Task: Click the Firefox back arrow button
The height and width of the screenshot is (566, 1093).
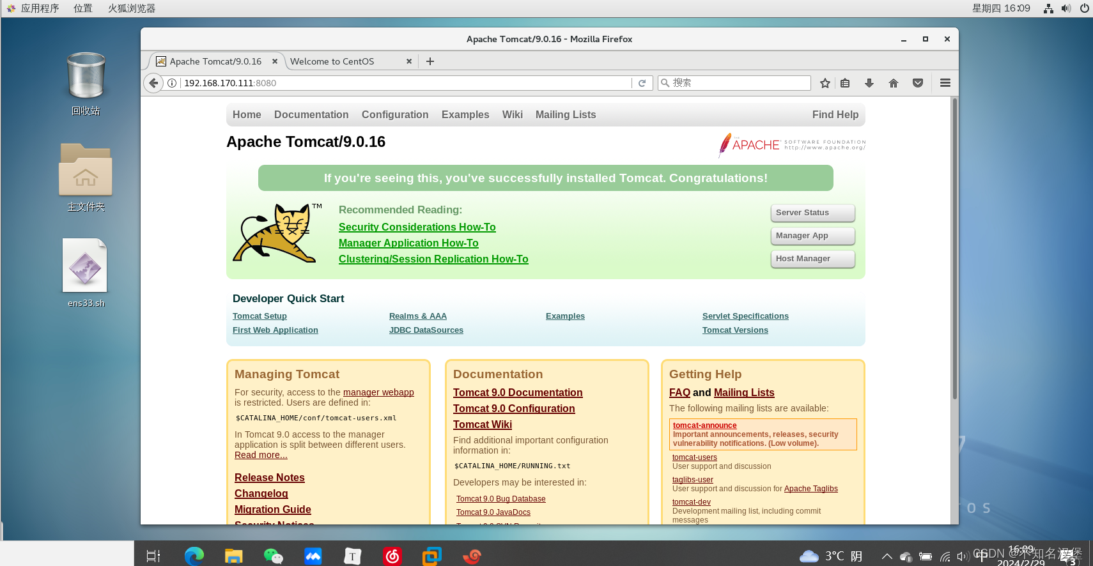Action: [153, 83]
